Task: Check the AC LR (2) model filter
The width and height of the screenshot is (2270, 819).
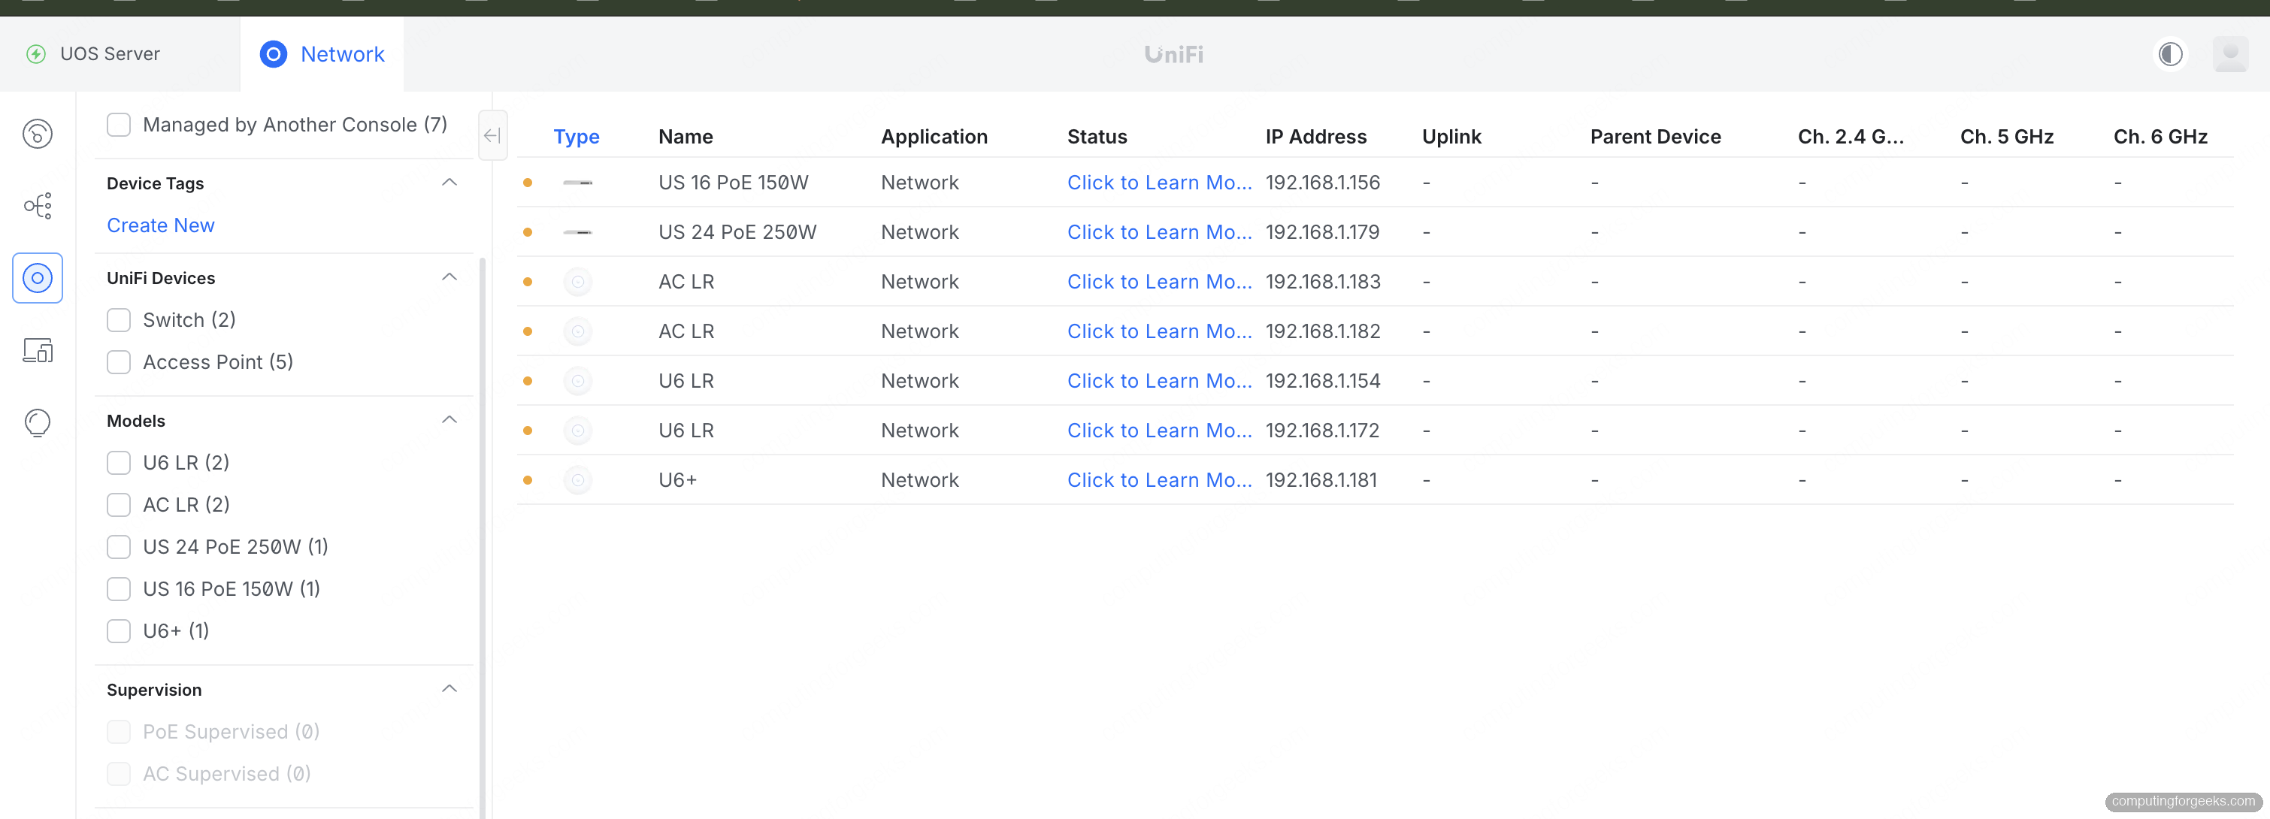Action: pyautogui.click(x=119, y=506)
